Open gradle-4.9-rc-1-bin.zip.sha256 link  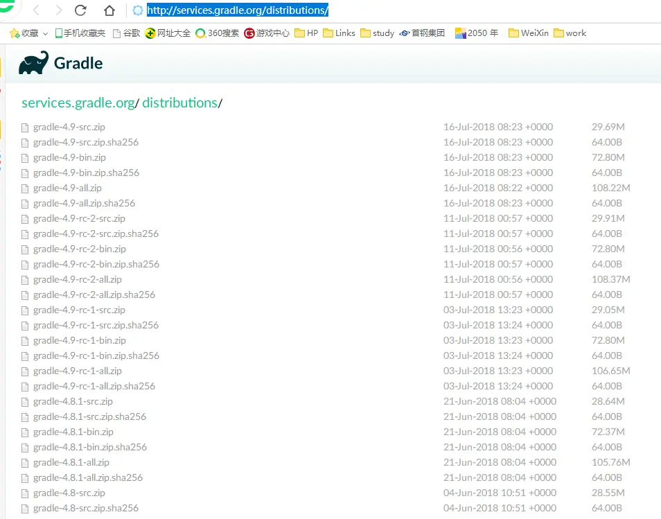pos(96,355)
